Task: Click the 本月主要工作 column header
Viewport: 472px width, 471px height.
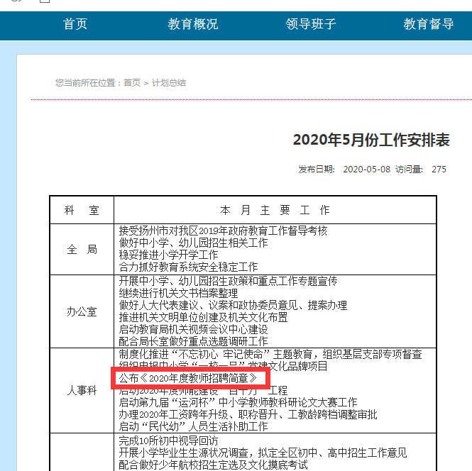Action: (275, 211)
